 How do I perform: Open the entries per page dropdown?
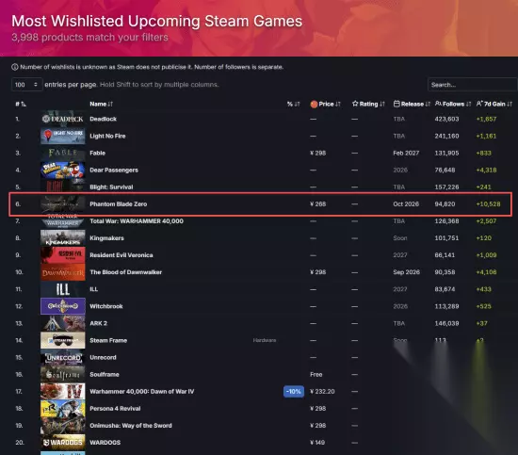click(x=26, y=85)
